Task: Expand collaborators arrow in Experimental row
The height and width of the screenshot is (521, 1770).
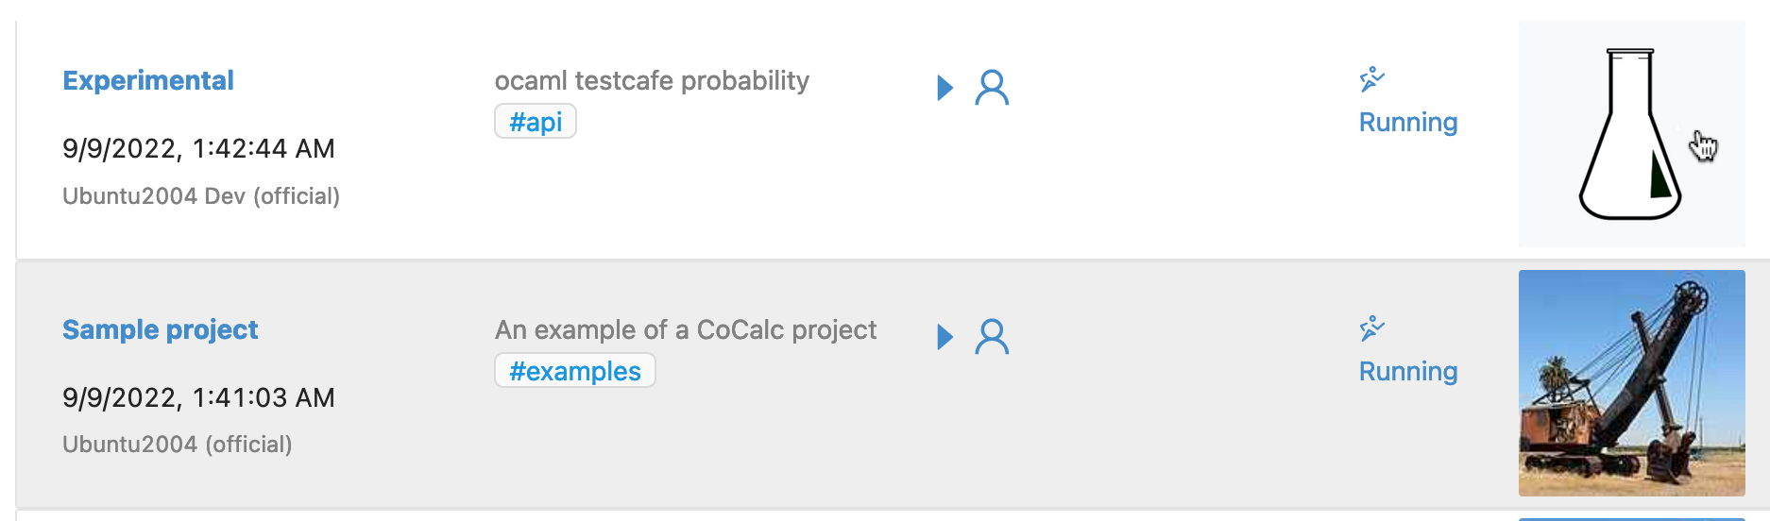Action: [945, 88]
